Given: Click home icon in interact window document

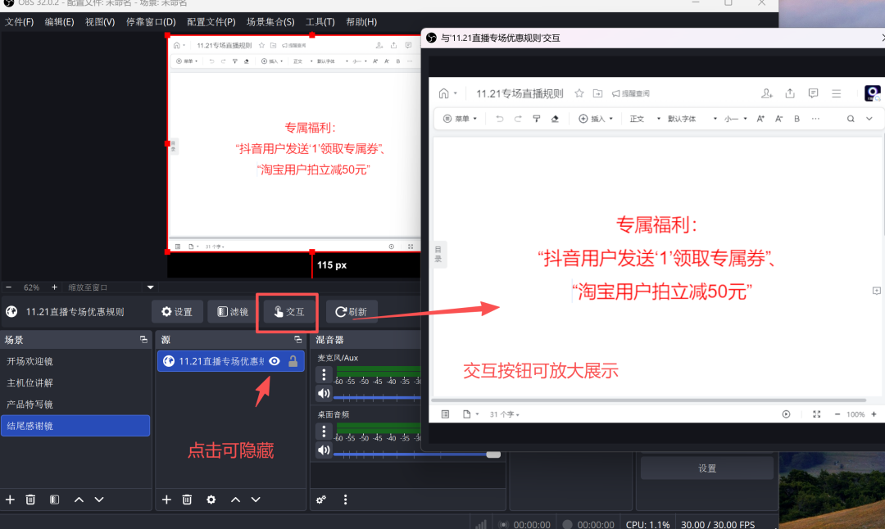Looking at the screenshot, I should click(x=443, y=93).
